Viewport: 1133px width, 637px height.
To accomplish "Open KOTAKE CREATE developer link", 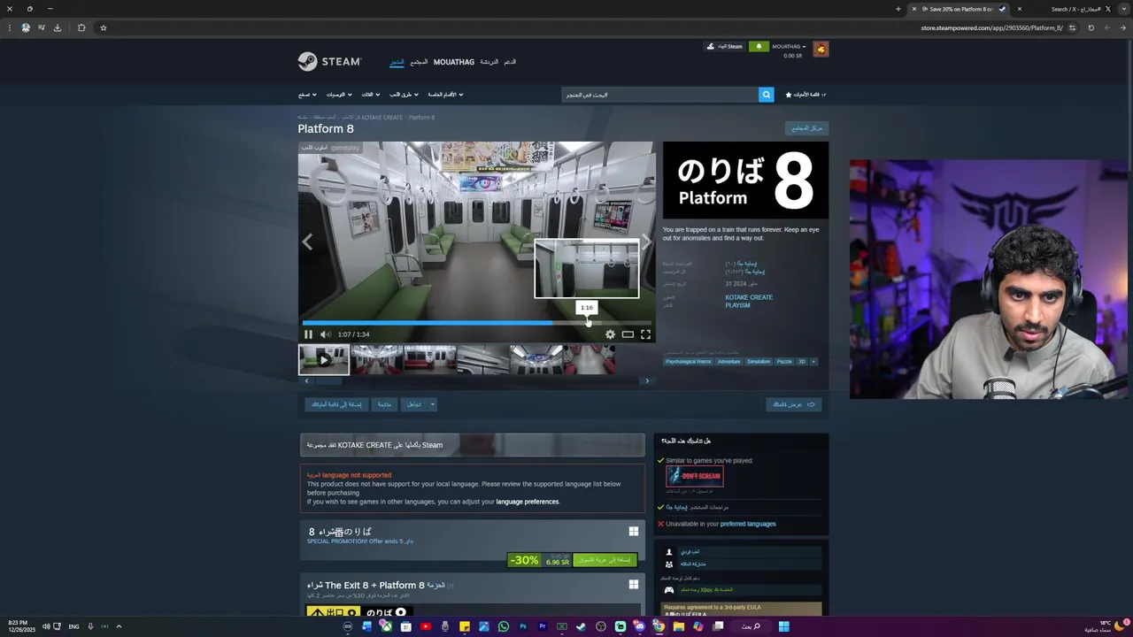I will coord(749,297).
